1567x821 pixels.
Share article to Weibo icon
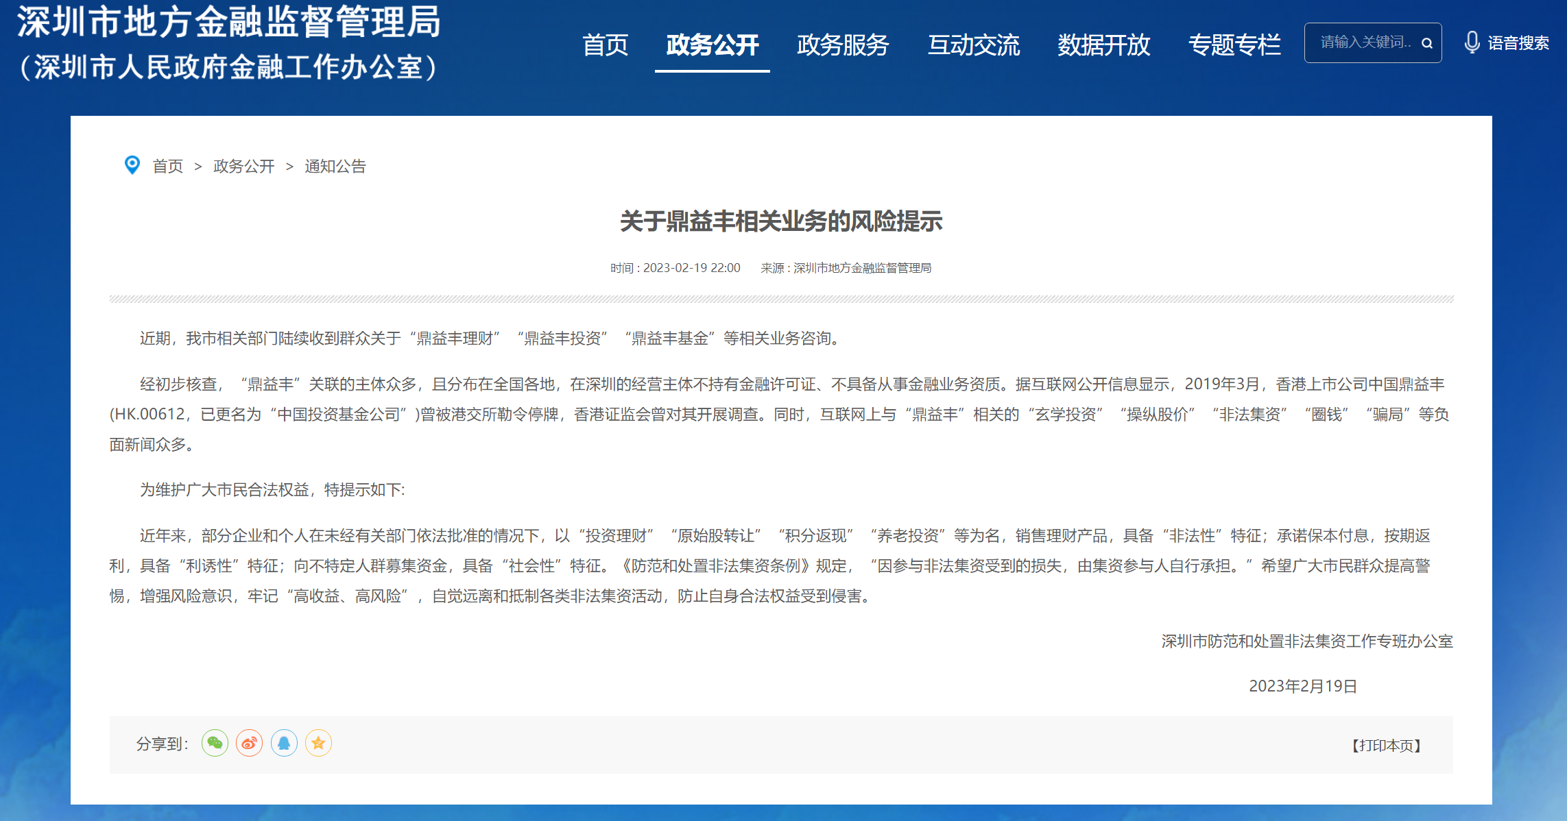(x=249, y=743)
